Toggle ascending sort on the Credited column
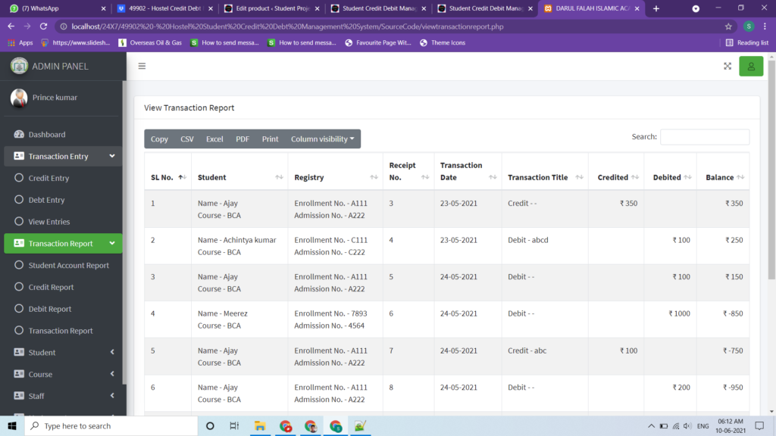776x436 pixels. tap(634, 176)
